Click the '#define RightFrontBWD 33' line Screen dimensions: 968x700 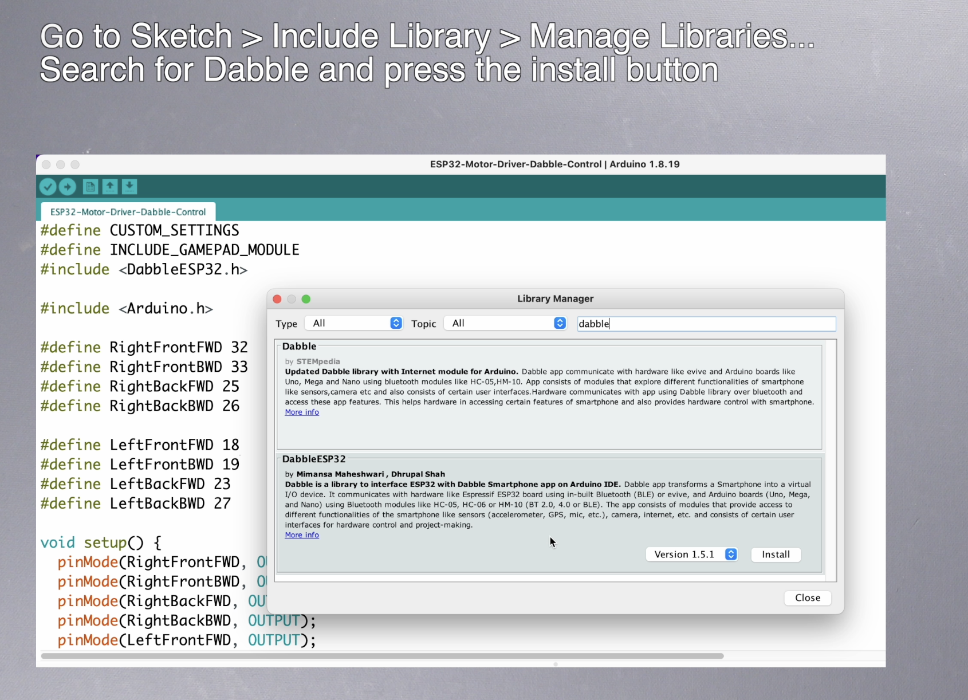(x=144, y=367)
